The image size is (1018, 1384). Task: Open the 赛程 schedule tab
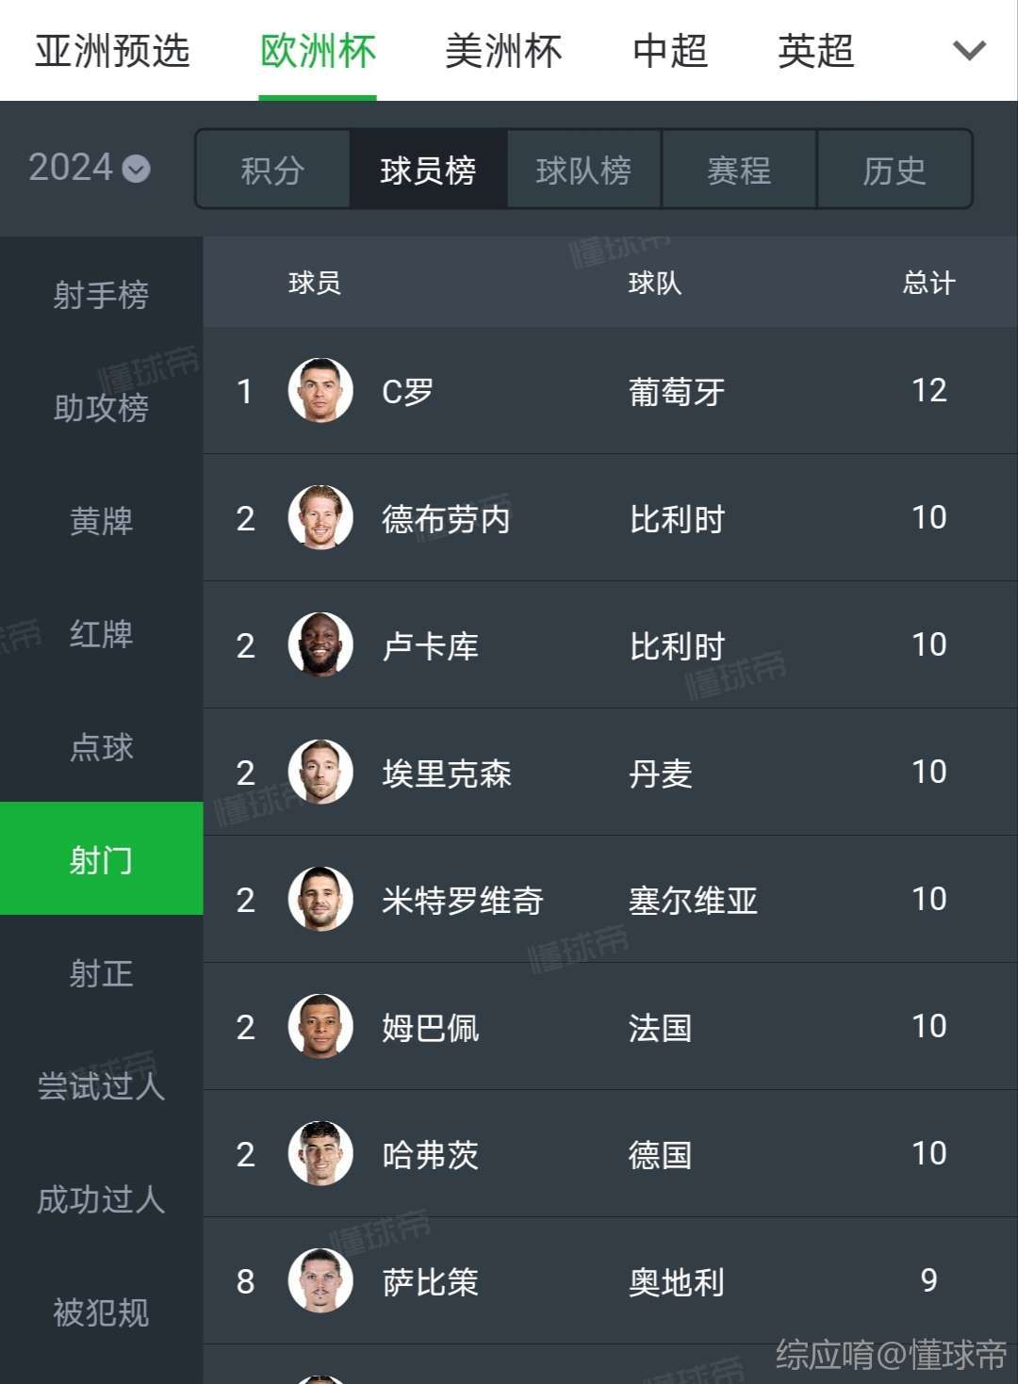tap(739, 170)
